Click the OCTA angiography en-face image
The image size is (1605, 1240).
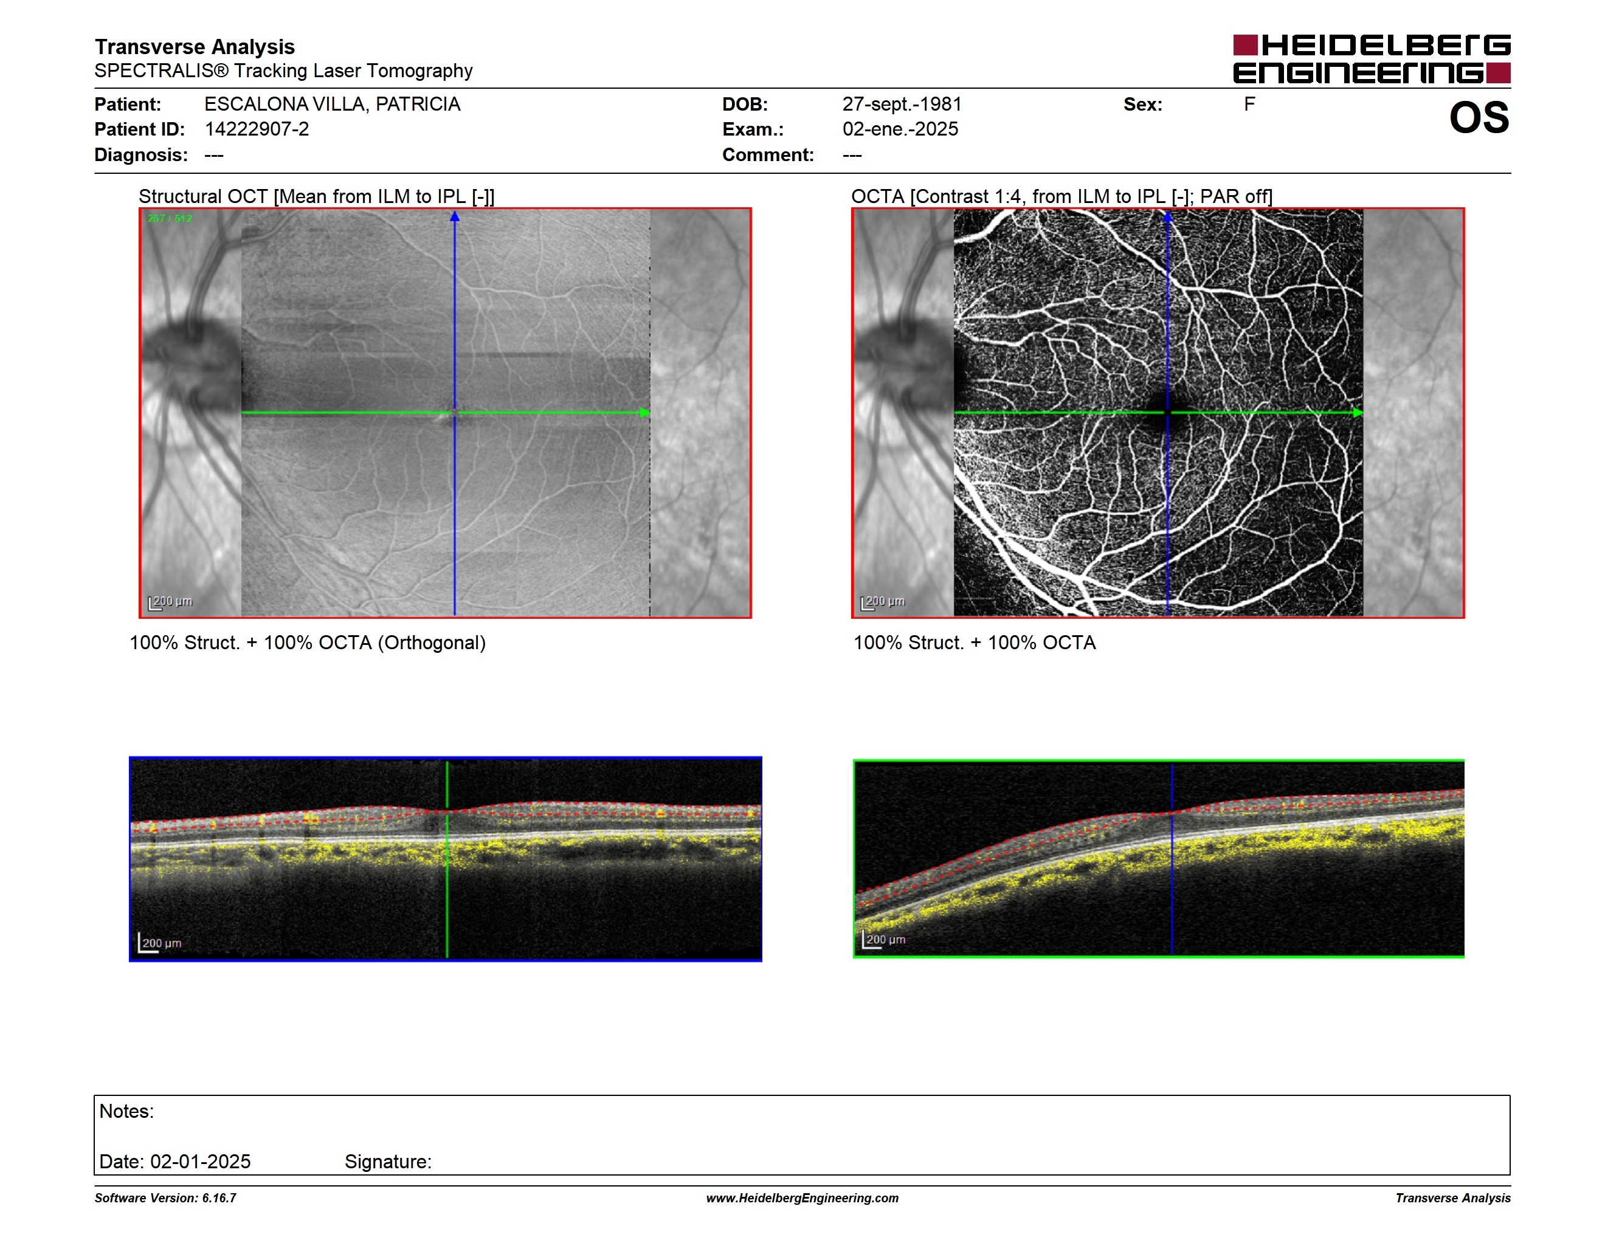[1158, 413]
